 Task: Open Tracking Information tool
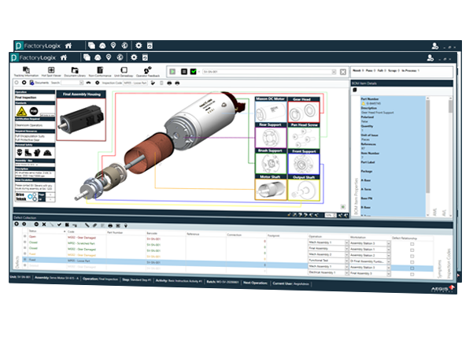(26, 72)
